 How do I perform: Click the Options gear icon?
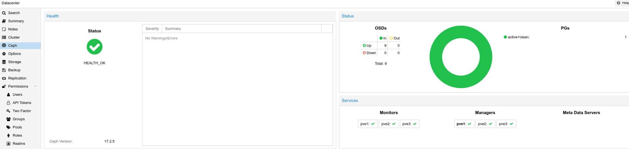[4, 54]
